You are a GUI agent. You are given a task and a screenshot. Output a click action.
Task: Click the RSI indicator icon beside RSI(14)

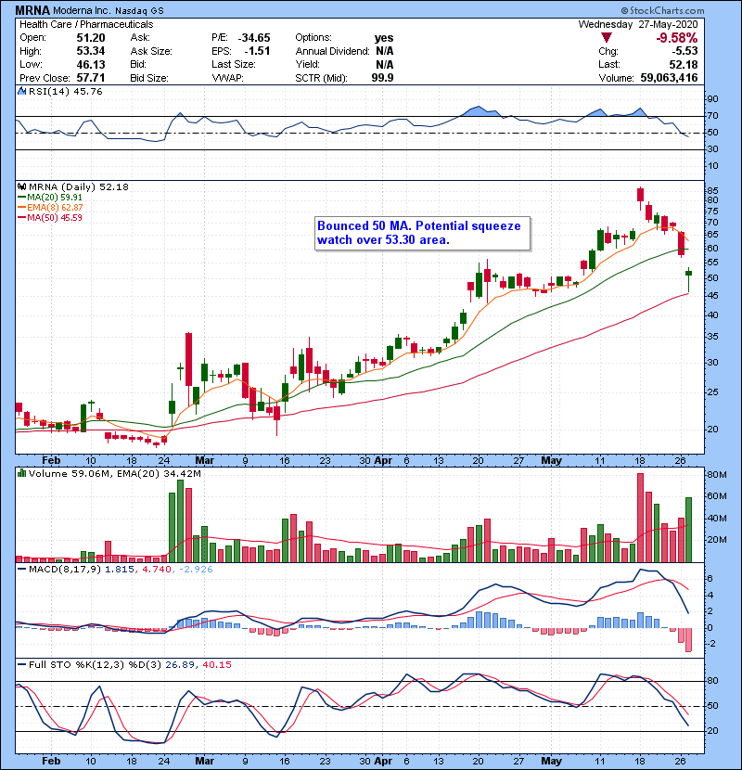click(x=21, y=91)
